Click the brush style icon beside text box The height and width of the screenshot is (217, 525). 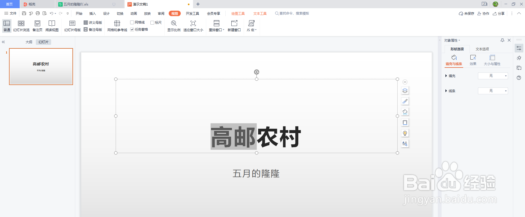tap(405, 101)
